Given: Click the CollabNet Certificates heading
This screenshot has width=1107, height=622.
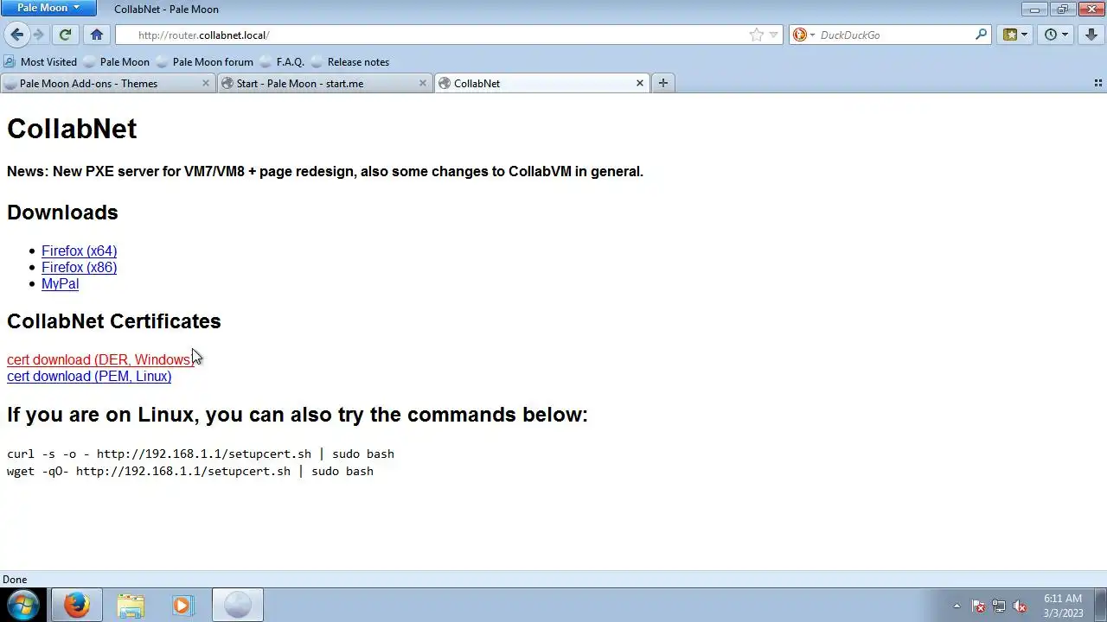Looking at the screenshot, I should [114, 321].
